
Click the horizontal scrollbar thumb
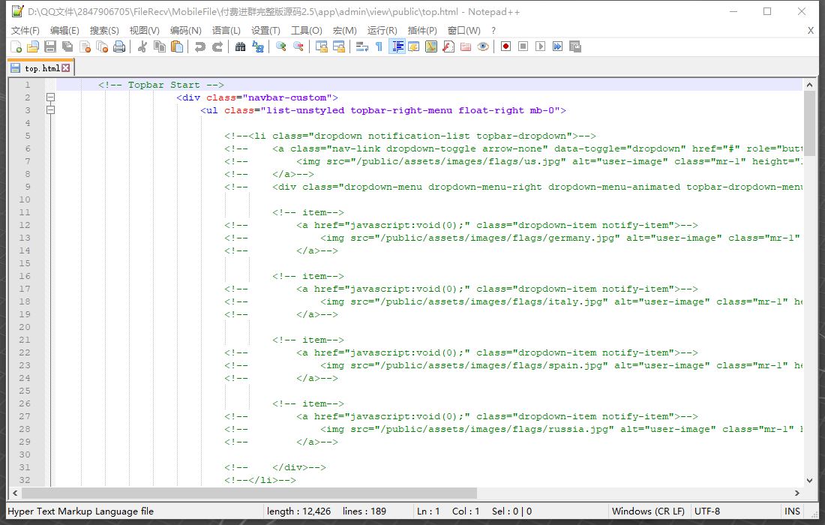pos(250,493)
